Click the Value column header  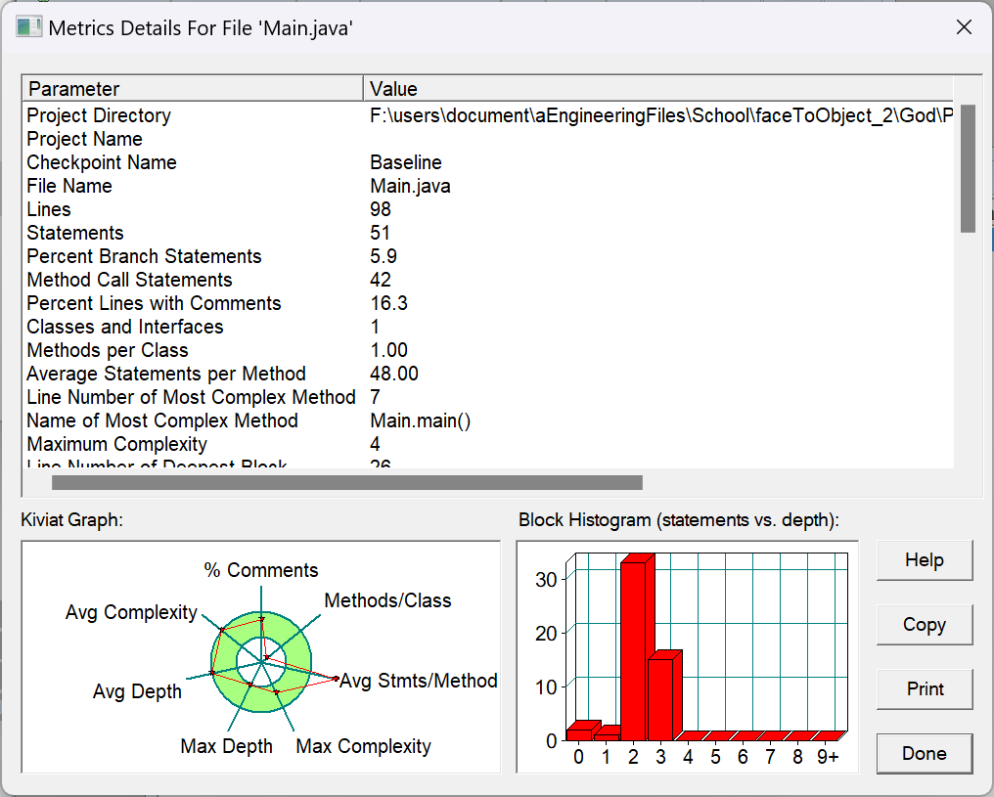click(658, 89)
